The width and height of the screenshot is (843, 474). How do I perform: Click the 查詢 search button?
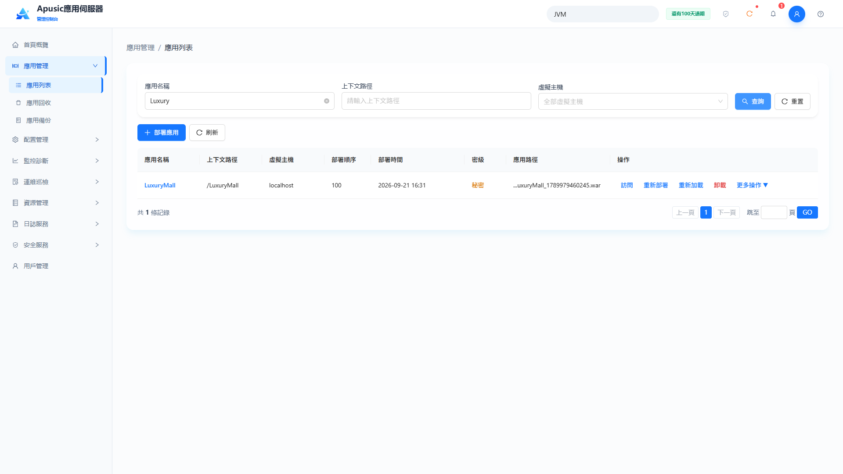(753, 101)
